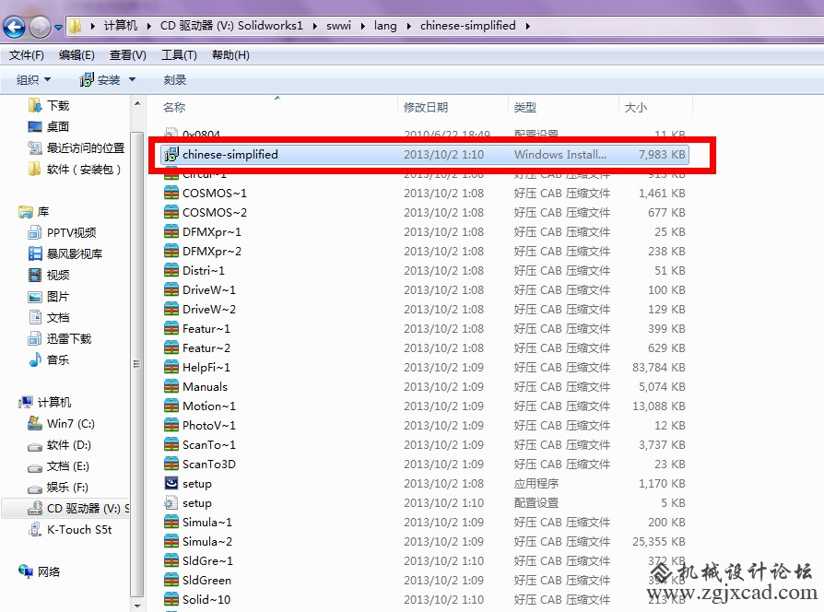Image resolution: width=824 pixels, height=612 pixels.
Task: Select the Motion~1 CAB archive icon
Action: pyautogui.click(x=171, y=406)
